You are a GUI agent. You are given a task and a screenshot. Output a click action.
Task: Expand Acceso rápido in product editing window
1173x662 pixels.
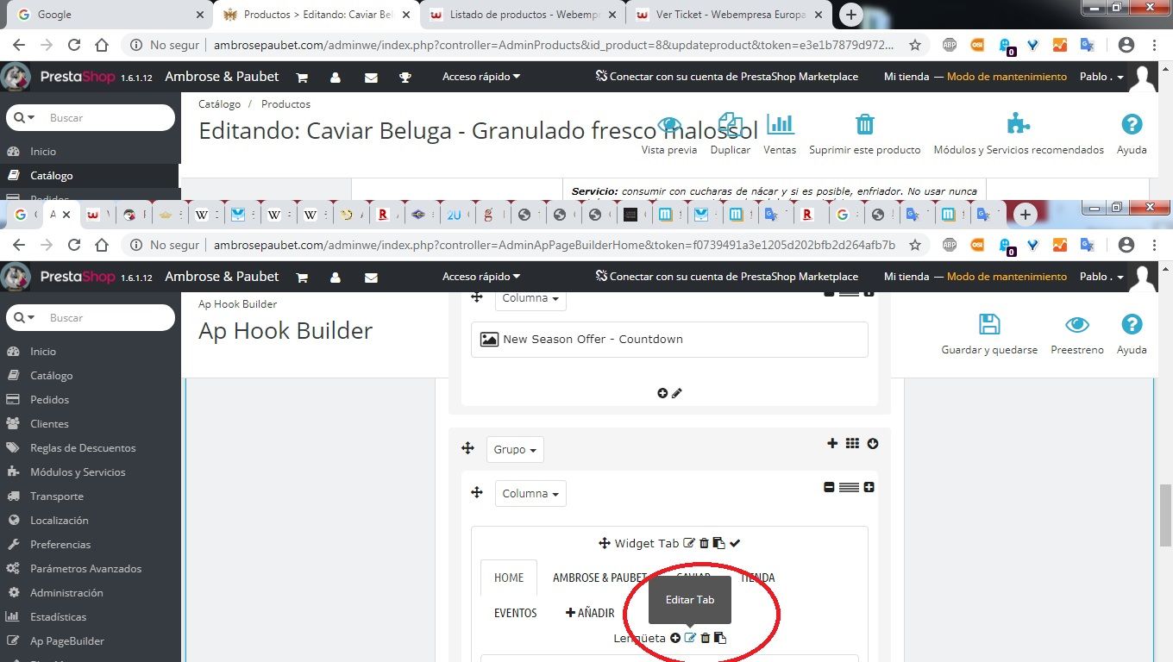[481, 77]
